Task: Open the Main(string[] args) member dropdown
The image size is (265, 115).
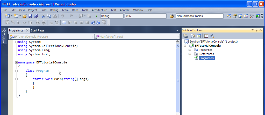Action: 178,37
